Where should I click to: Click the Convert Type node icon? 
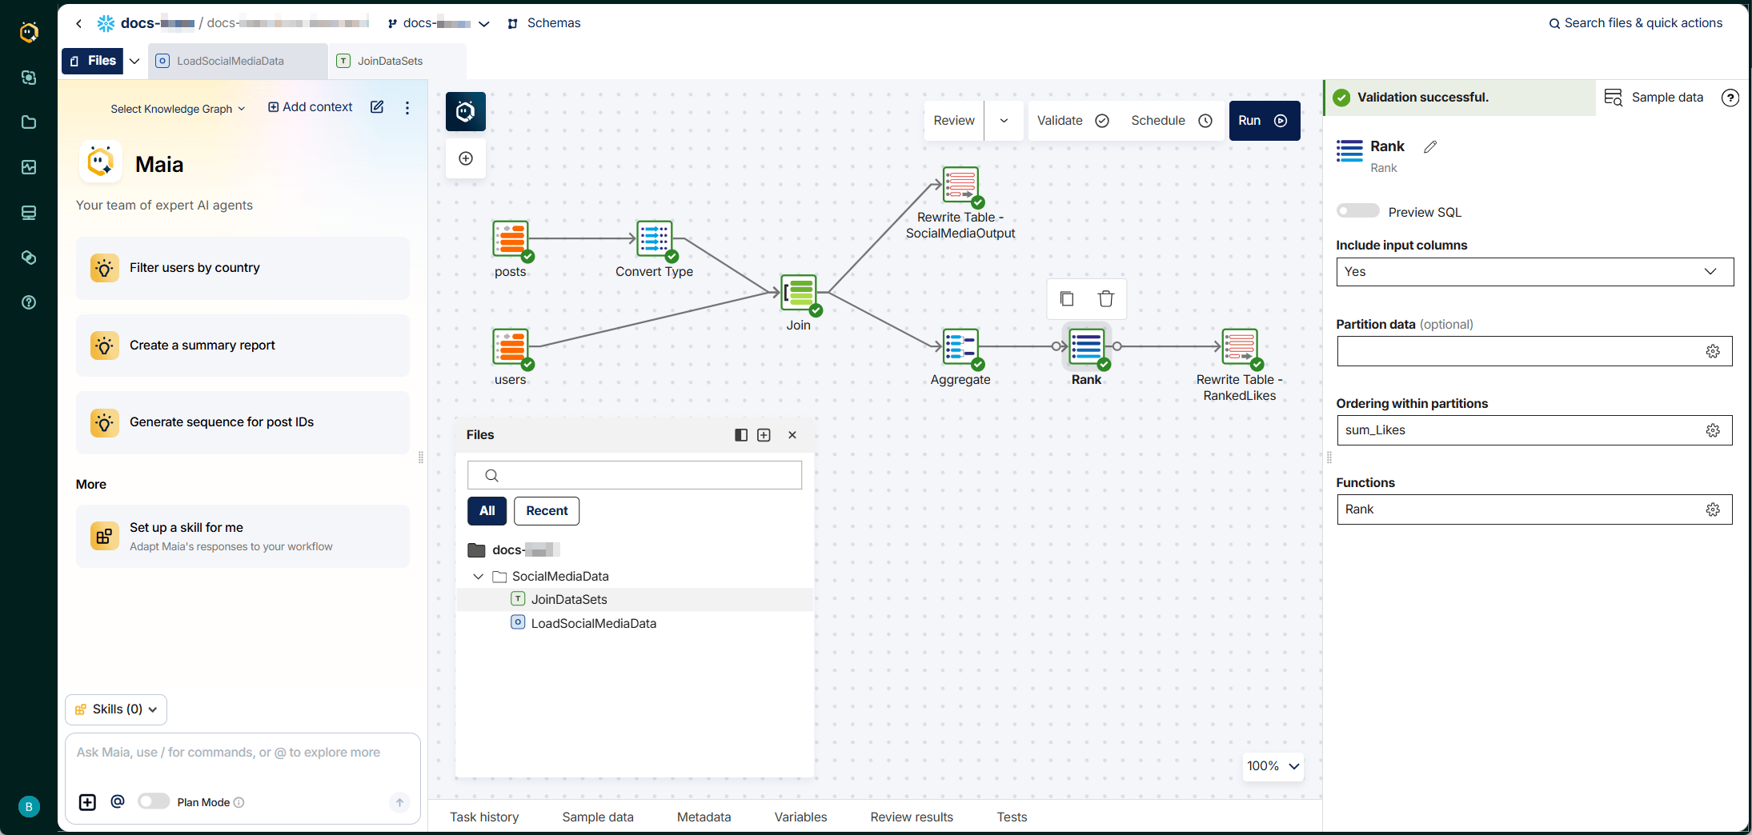tap(655, 238)
